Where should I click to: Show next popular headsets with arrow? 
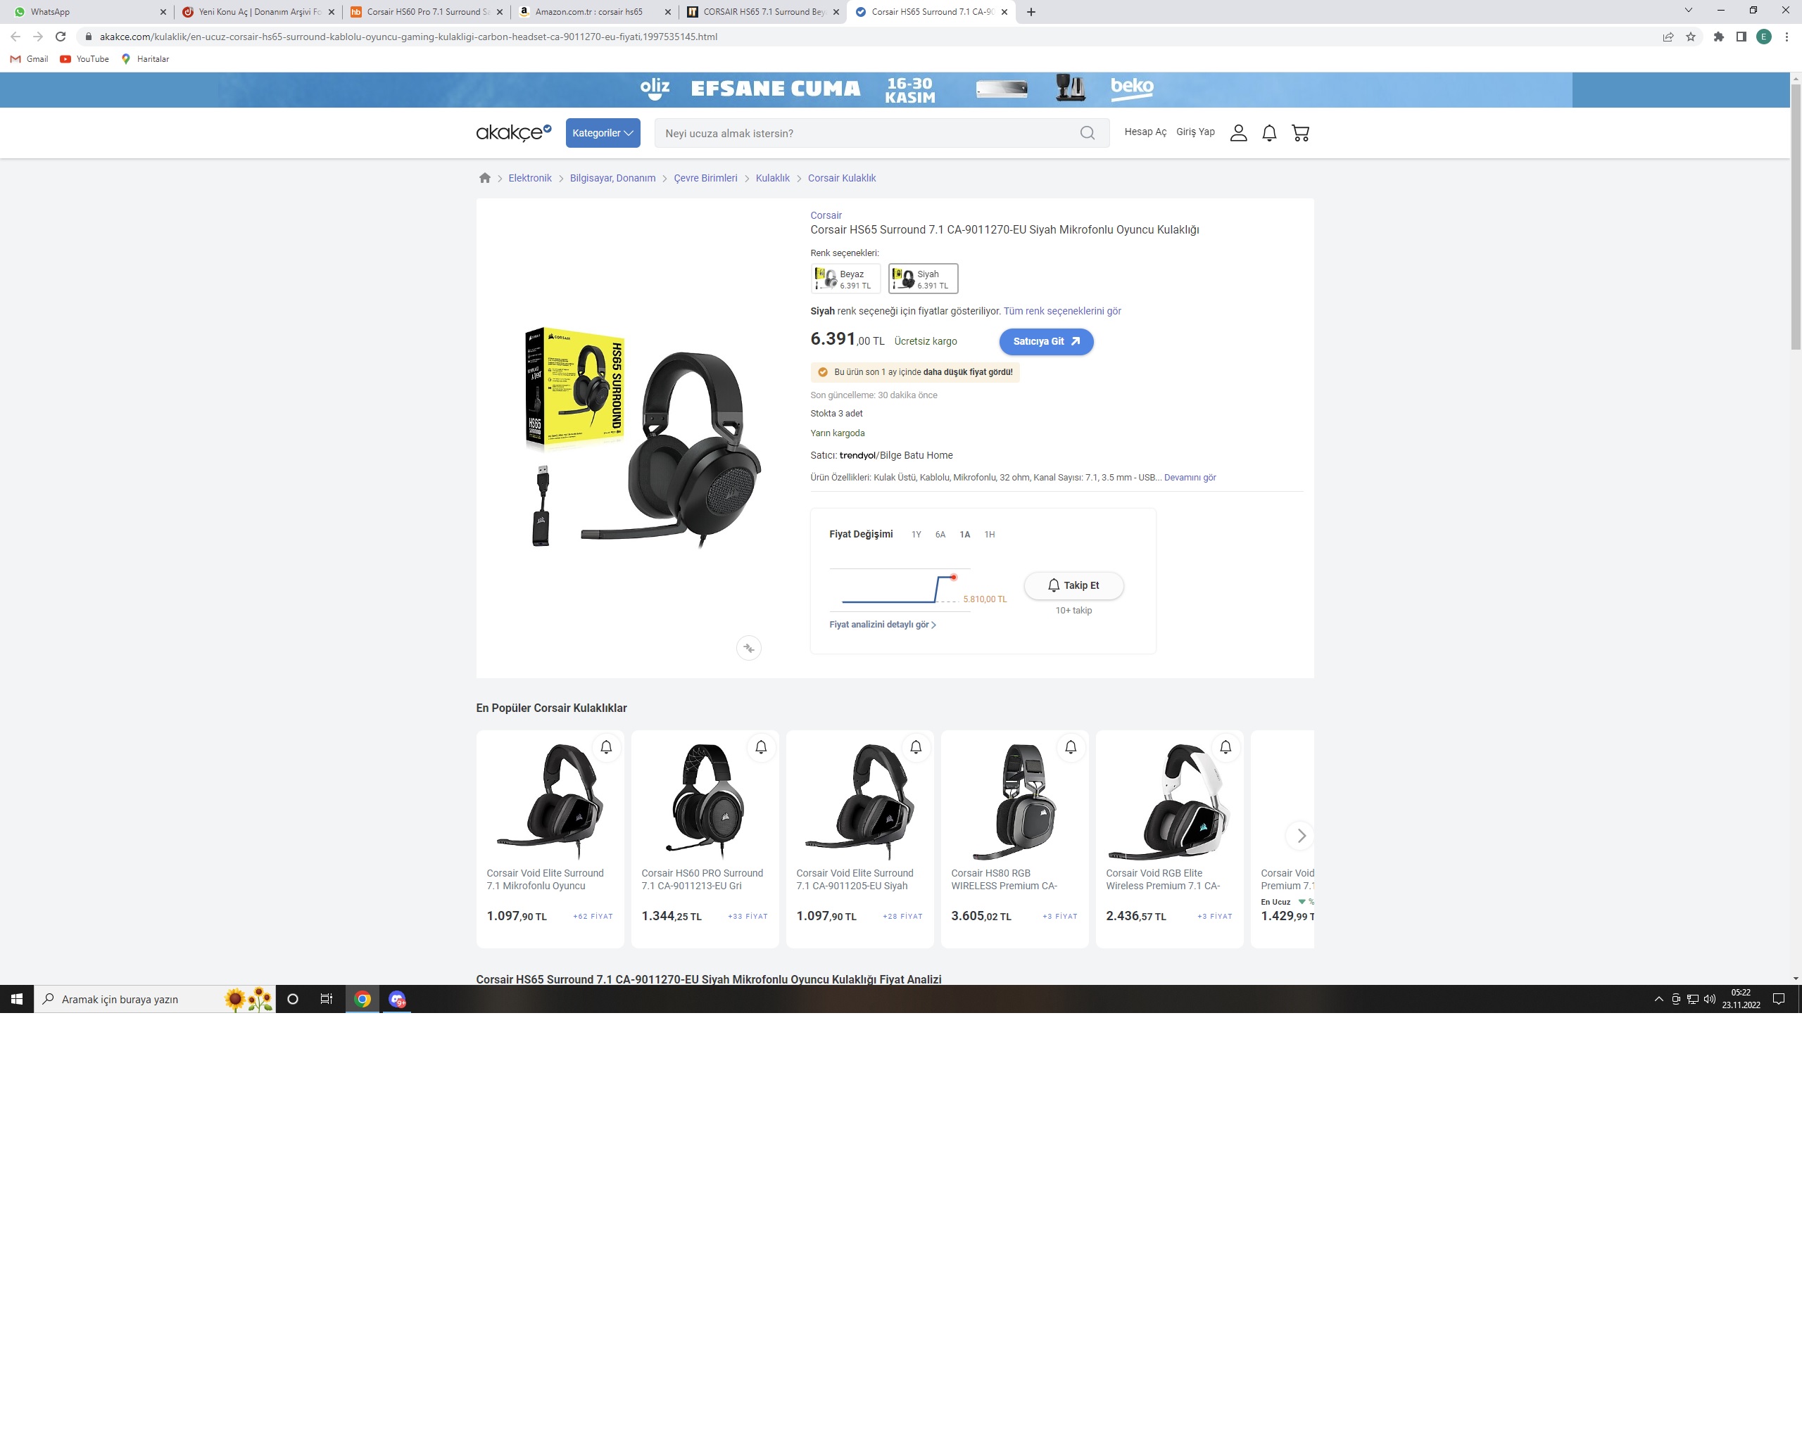(x=1301, y=835)
